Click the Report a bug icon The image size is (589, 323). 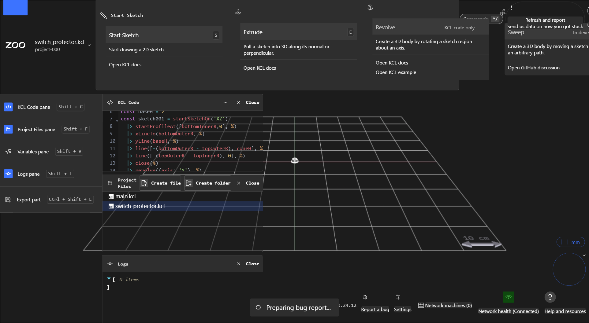tap(365, 297)
